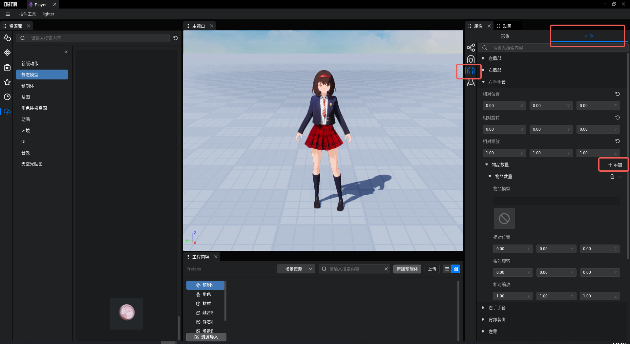Select the torso body attachment icon
Image resolution: width=630 pixels, height=344 pixels.
click(471, 82)
